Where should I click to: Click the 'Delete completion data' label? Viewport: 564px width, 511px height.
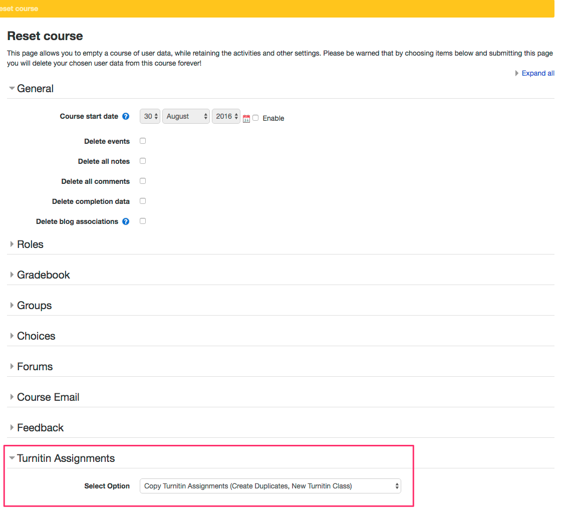[x=91, y=201]
